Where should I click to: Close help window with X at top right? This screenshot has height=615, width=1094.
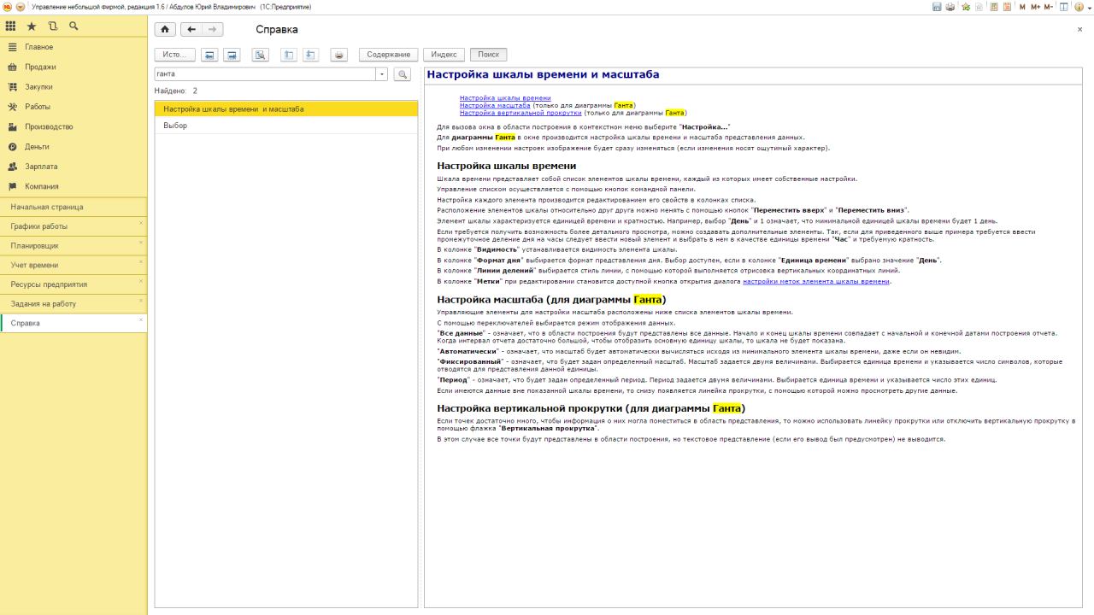[x=1079, y=29]
